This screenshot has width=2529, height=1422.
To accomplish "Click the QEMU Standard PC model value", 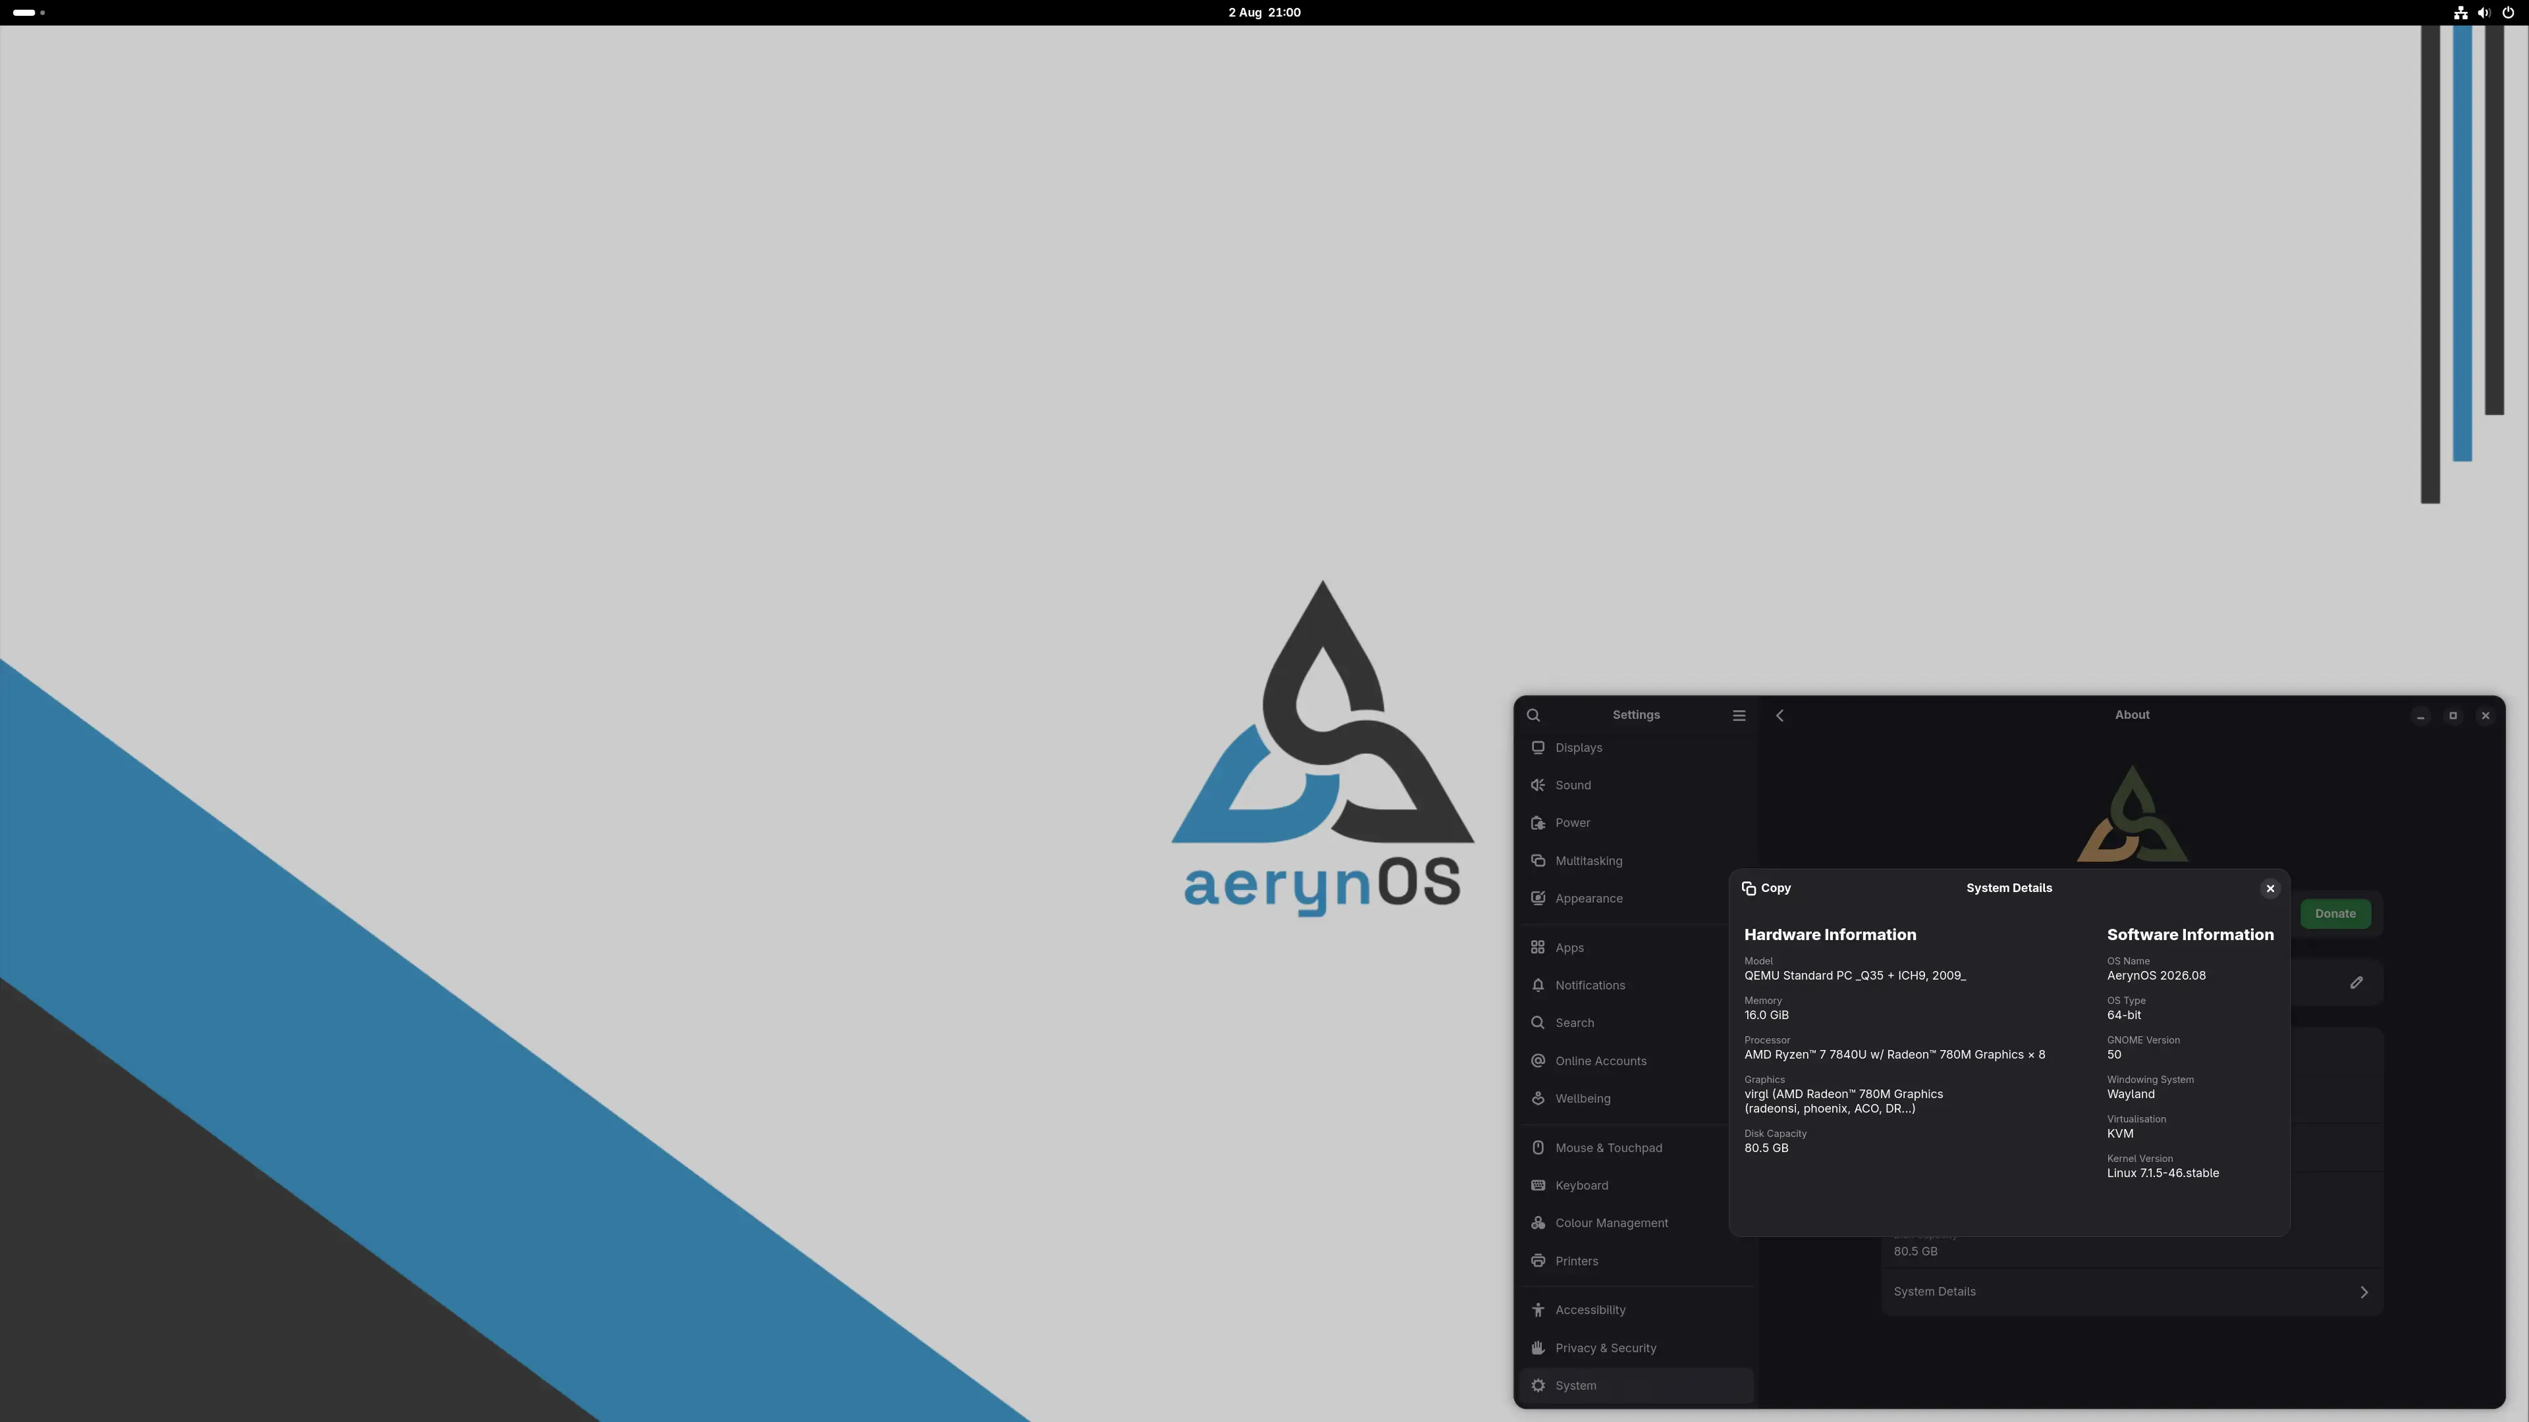I will tap(1855, 976).
